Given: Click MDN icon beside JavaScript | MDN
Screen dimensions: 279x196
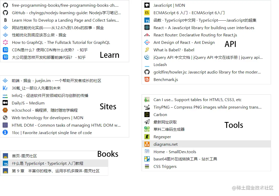Looking at the screenshot, I should (147, 5).
